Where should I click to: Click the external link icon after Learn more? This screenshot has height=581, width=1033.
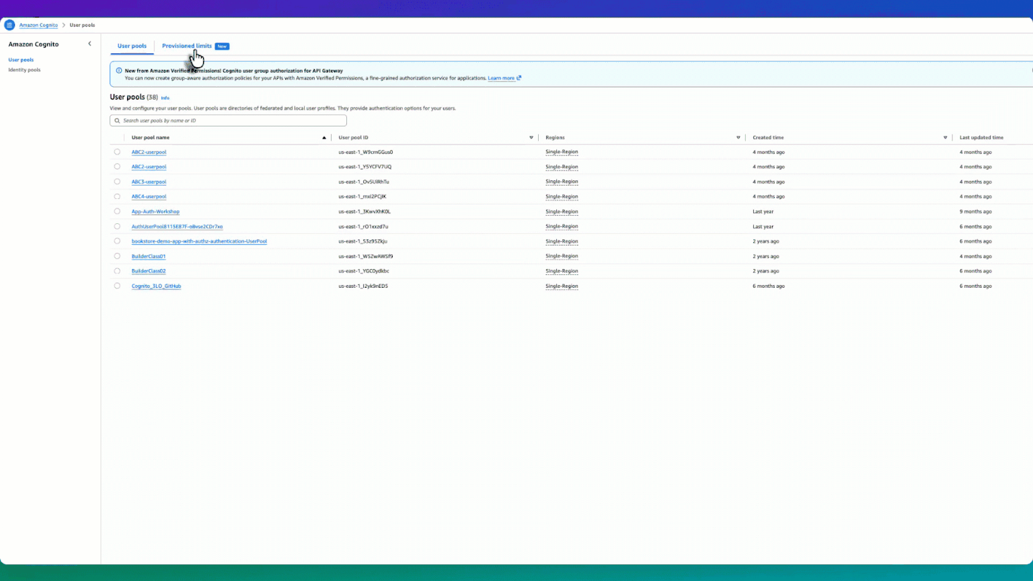pyautogui.click(x=519, y=78)
